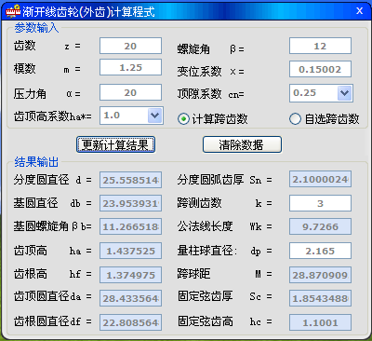The height and width of the screenshot is (341, 372).
Task: Click the 齿根高 hf result box
Action: [x=130, y=275]
